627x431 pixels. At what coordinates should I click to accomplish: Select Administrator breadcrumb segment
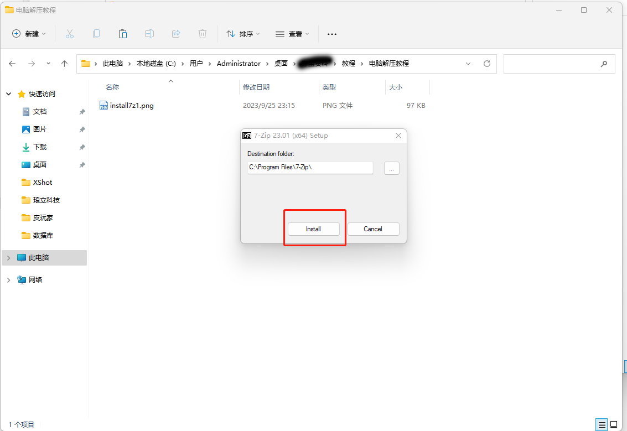[x=239, y=64]
